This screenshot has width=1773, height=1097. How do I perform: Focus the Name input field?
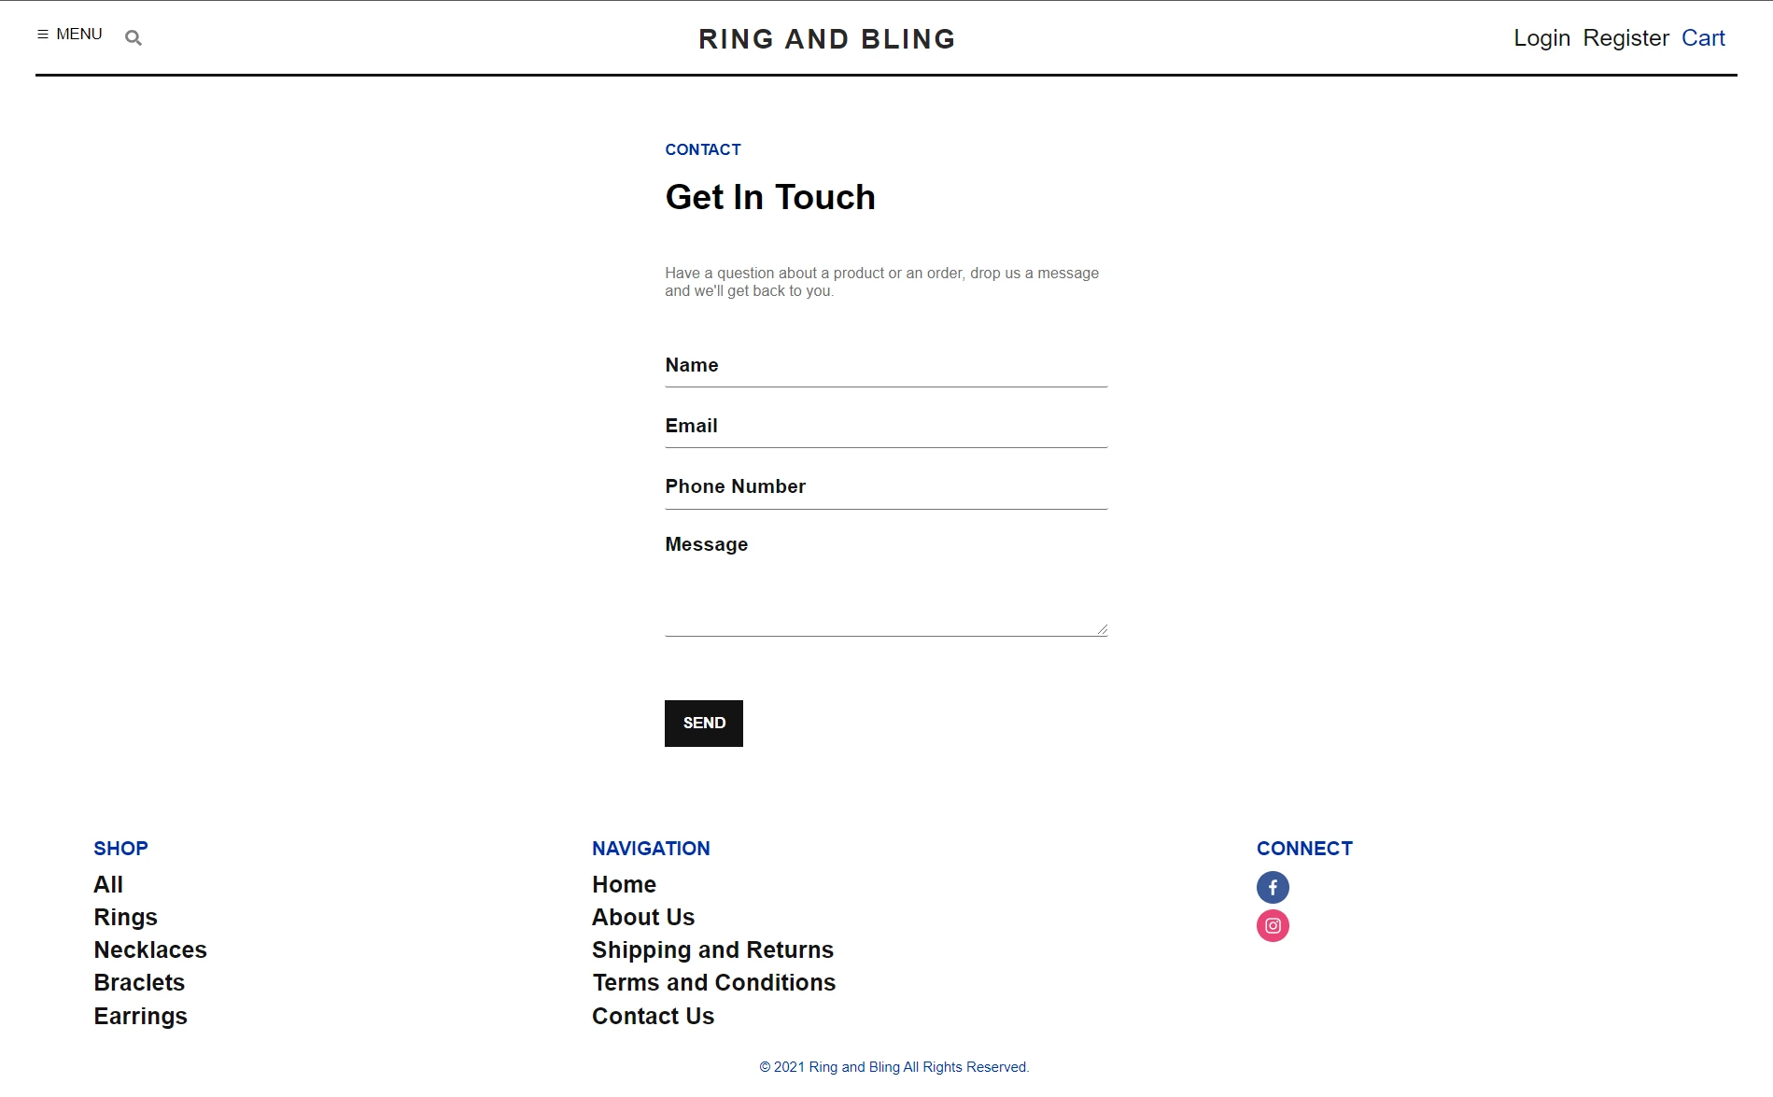(x=886, y=366)
